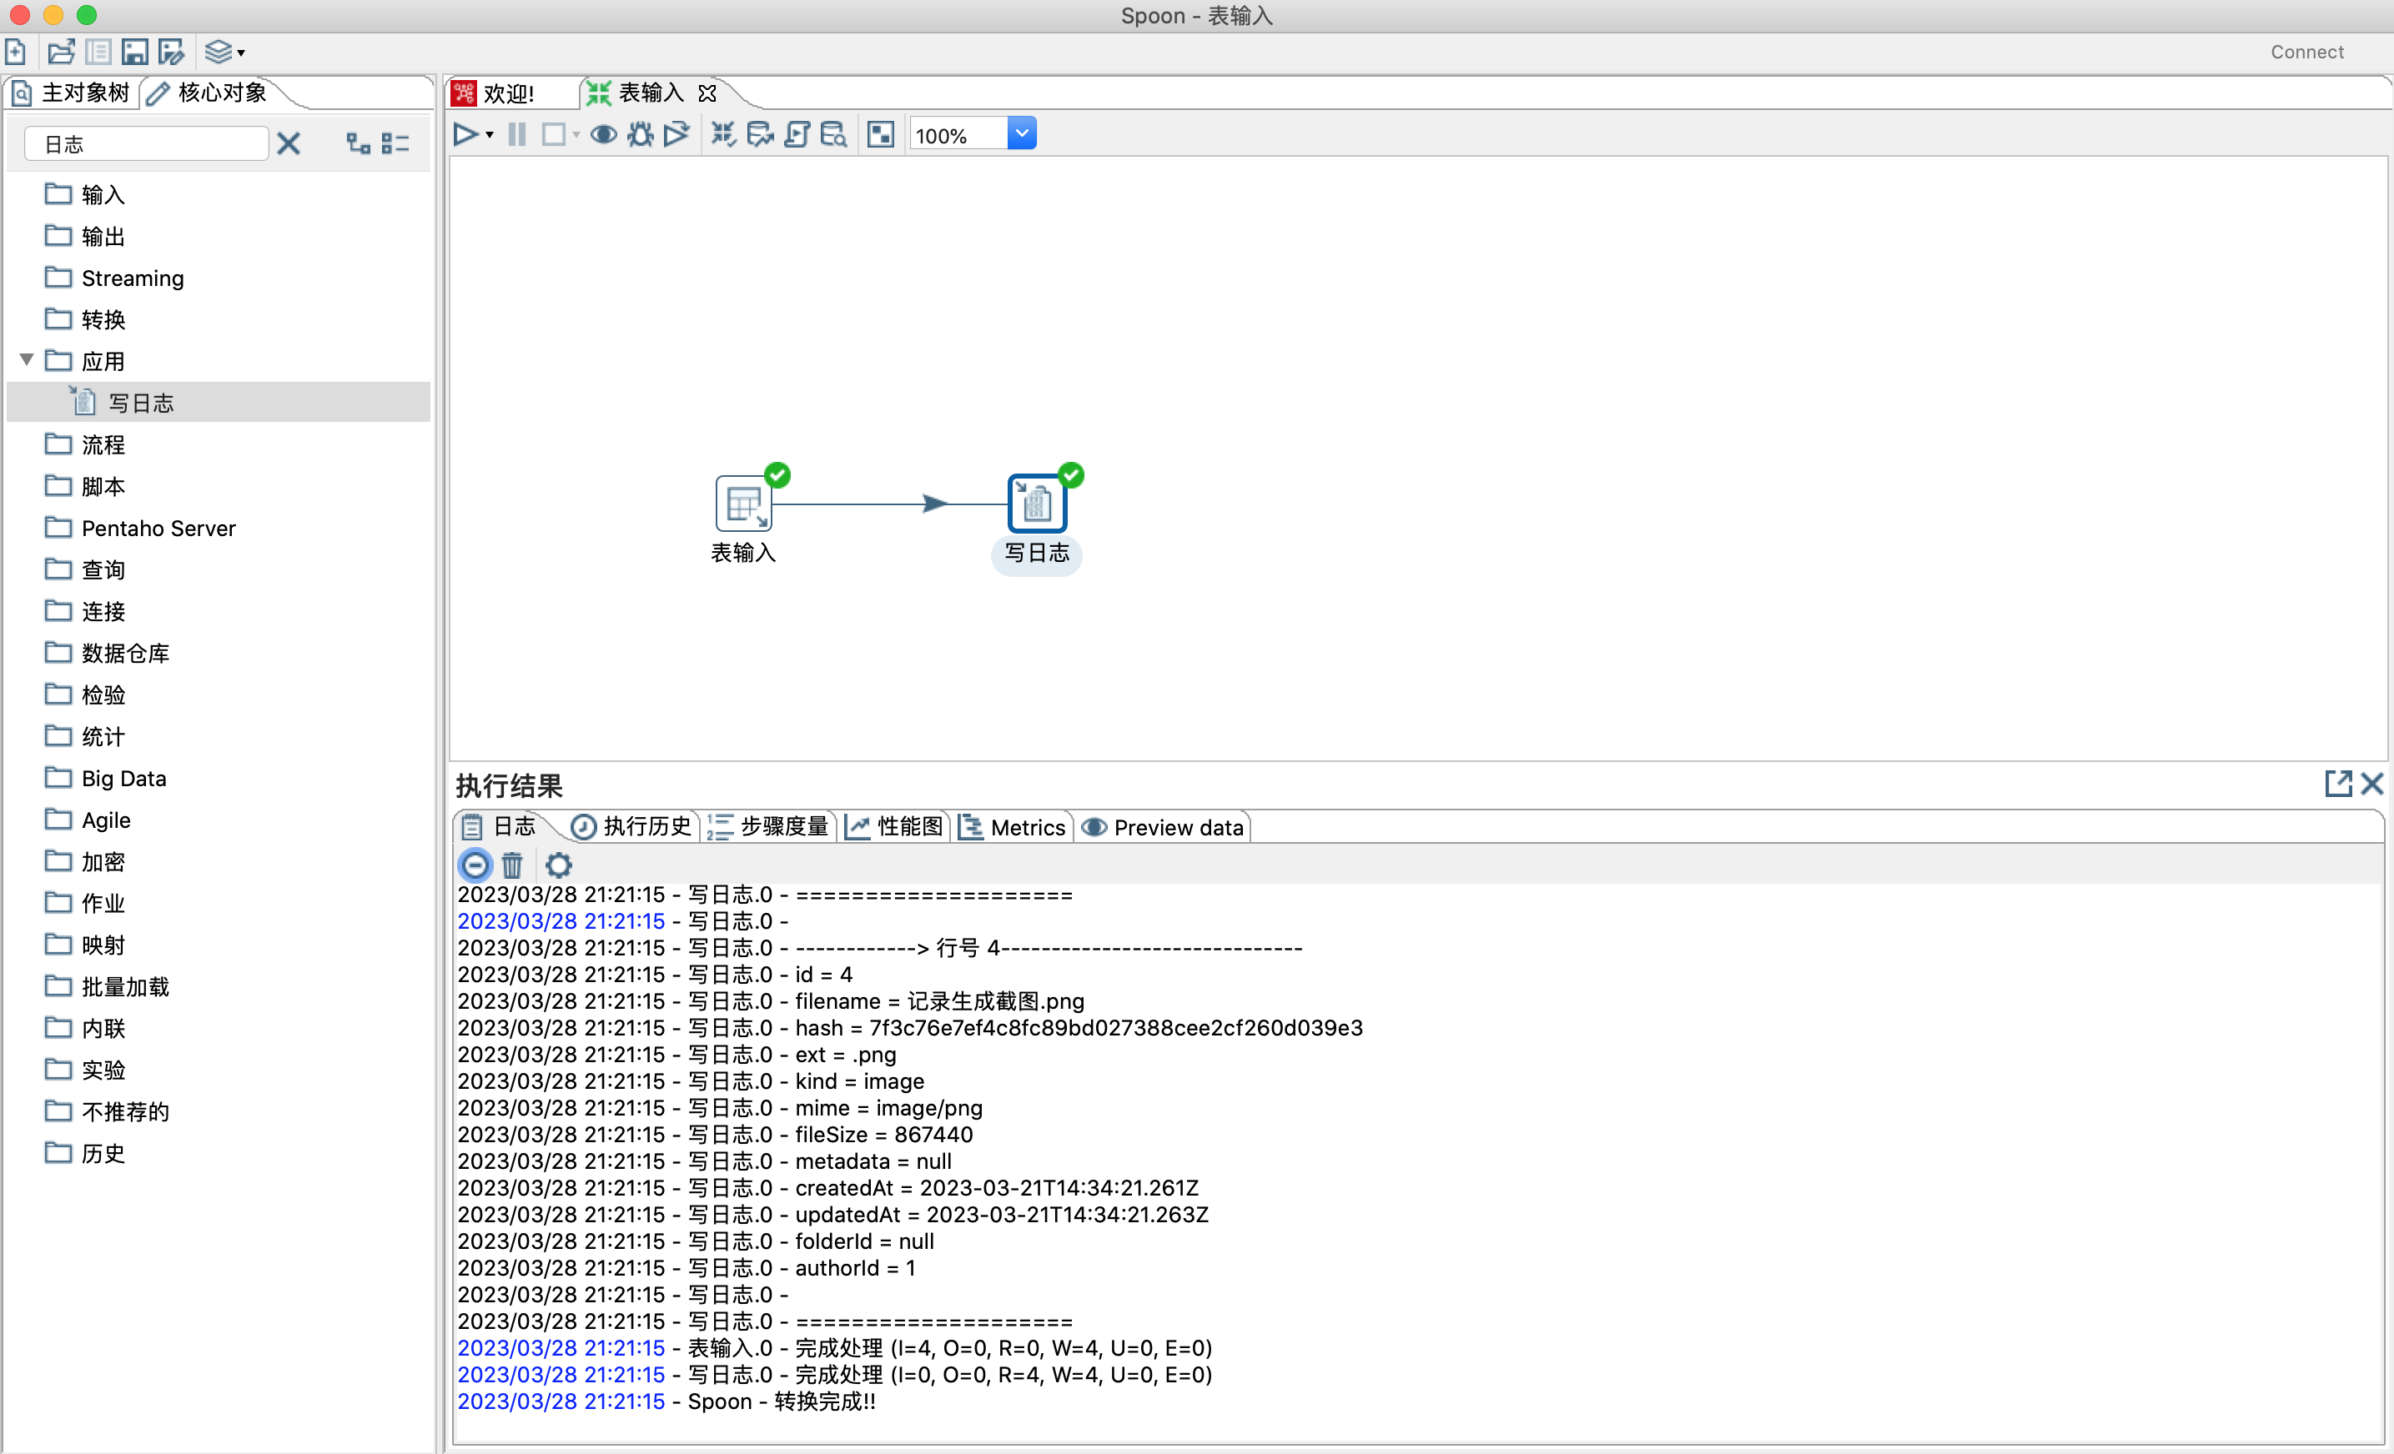Open the zoom 100% dropdown
The image size is (2394, 1454).
1021,133
